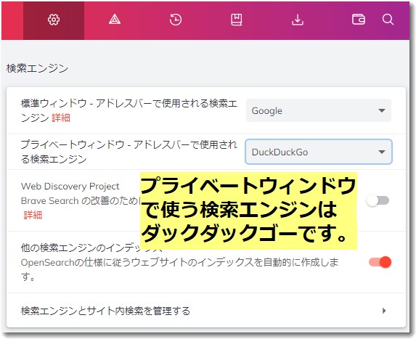Click the 検索エンジン section heading
416x339 pixels.
tap(37, 68)
